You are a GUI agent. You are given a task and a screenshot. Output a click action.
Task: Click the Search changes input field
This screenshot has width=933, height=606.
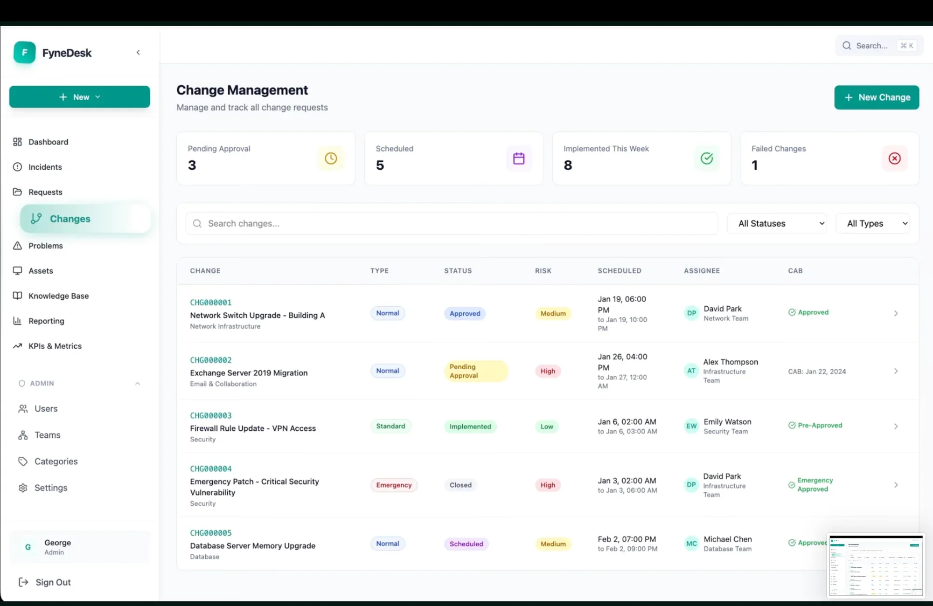452,224
